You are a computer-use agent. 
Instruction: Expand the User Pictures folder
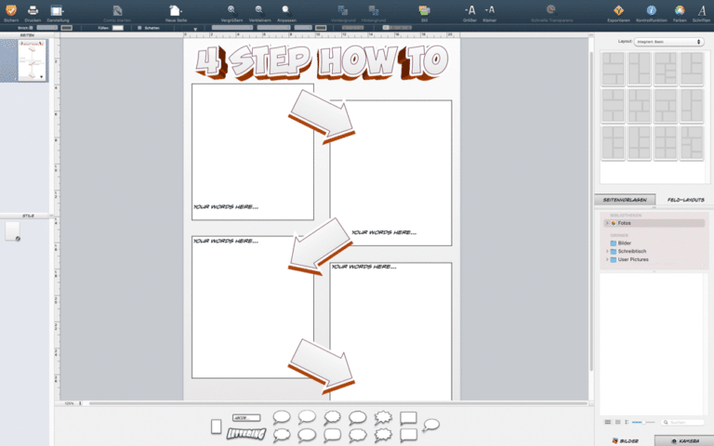[x=607, y=259]
